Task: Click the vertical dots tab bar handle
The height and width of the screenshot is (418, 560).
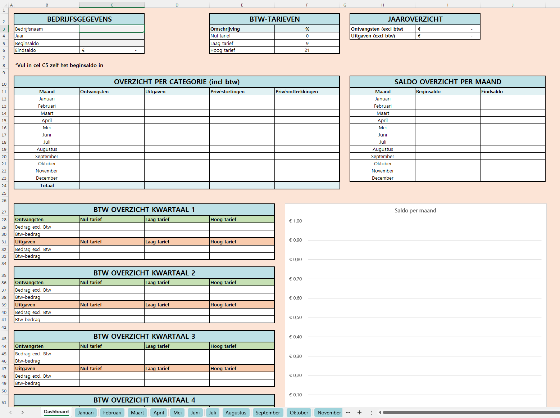Action: pos(371,413)
